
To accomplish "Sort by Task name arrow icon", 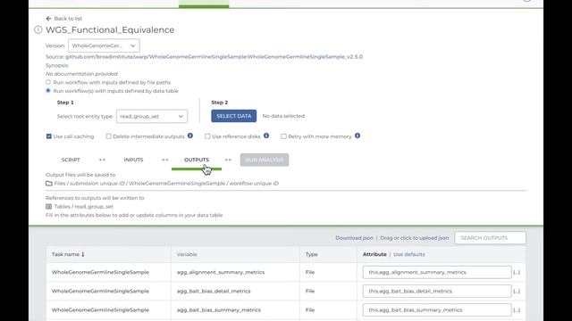I will point(83,254).
